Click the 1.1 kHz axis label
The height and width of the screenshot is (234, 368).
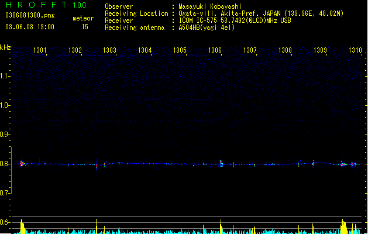(x=5, y=76)
